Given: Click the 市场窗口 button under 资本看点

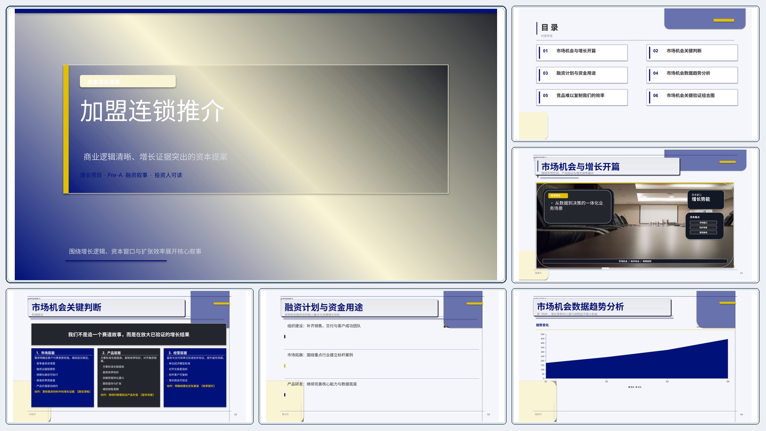Looking at the screenshot, I should click(x=703, y=223).
